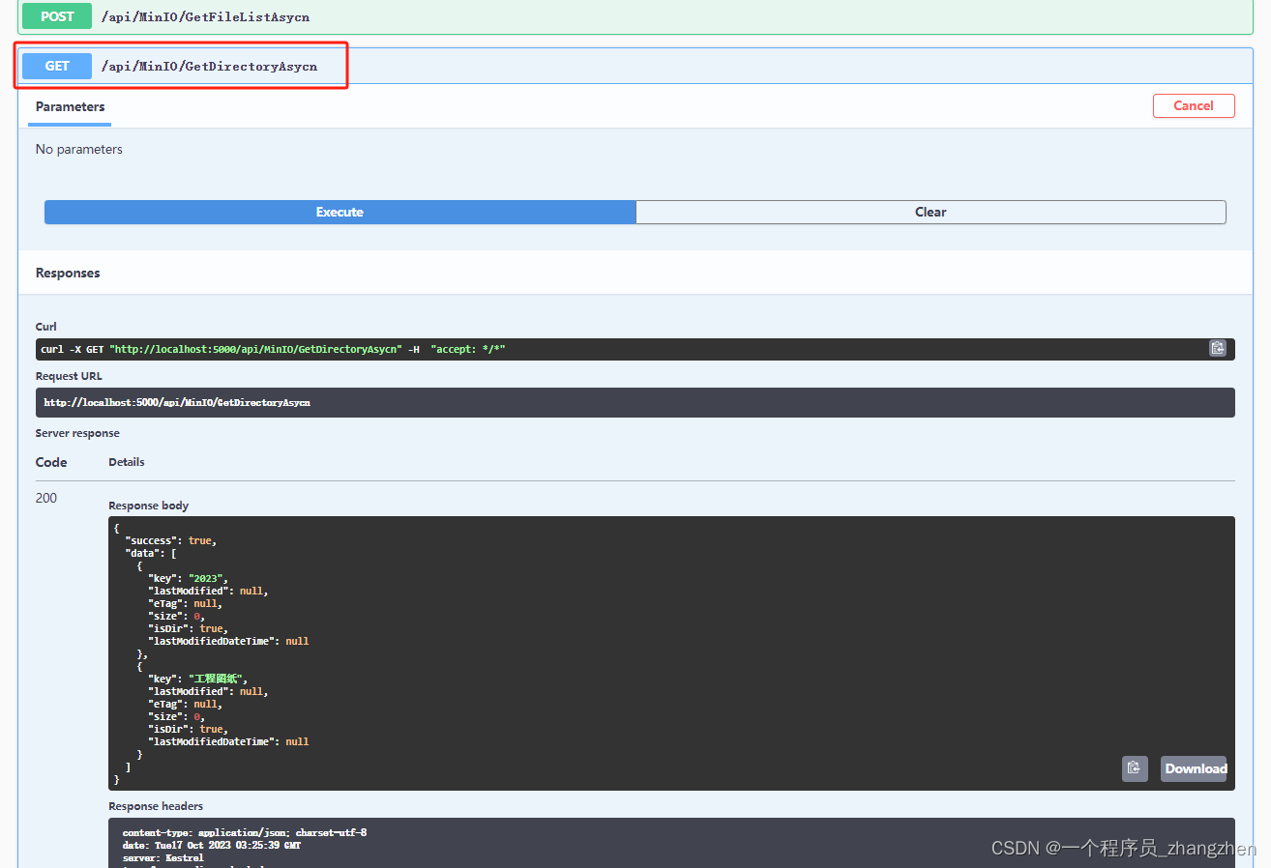Screen dimensions: 1271x868
Task: Click the 200 status code
Action: (x=46, y=498)
